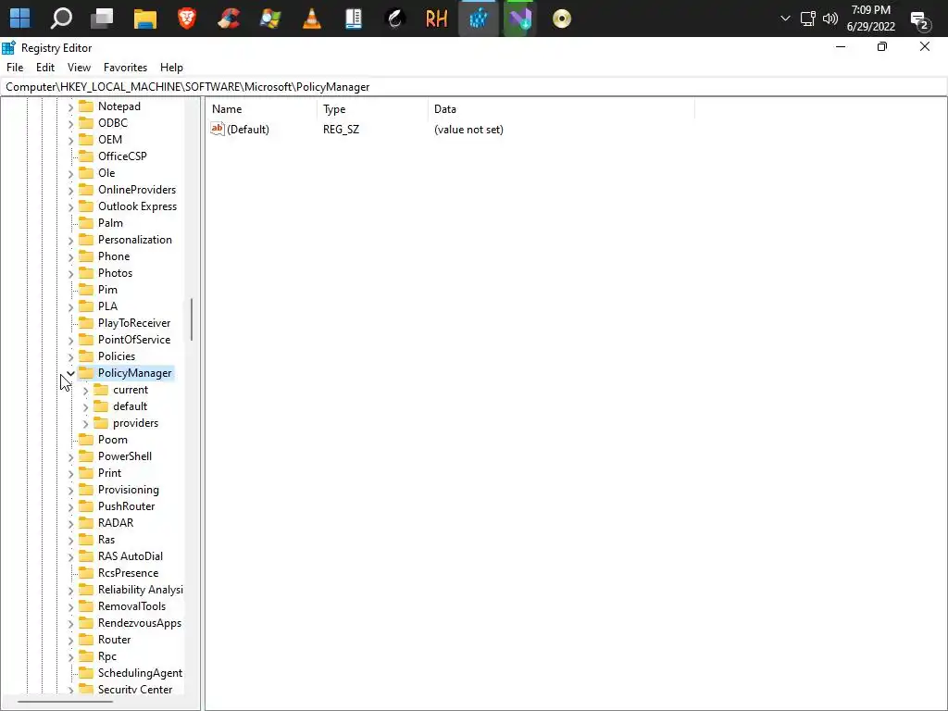The image size is (948, 711).
Task: Select the default subkey
Action: [130, 406]
